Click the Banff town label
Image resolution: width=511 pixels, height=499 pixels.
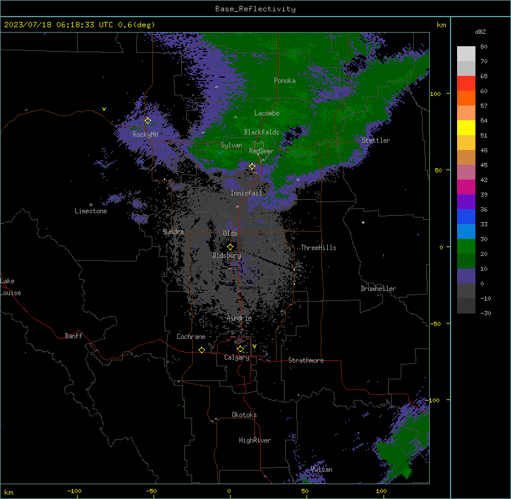click(74, 336)
